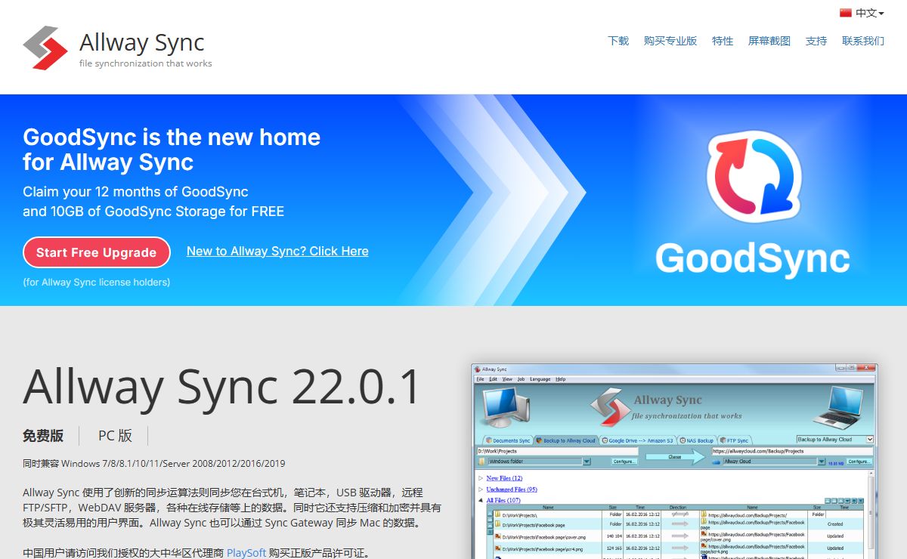Viewport: 907px width, 559px height.
Task: Select the PC 版 tab
Action: pos(115,436)
